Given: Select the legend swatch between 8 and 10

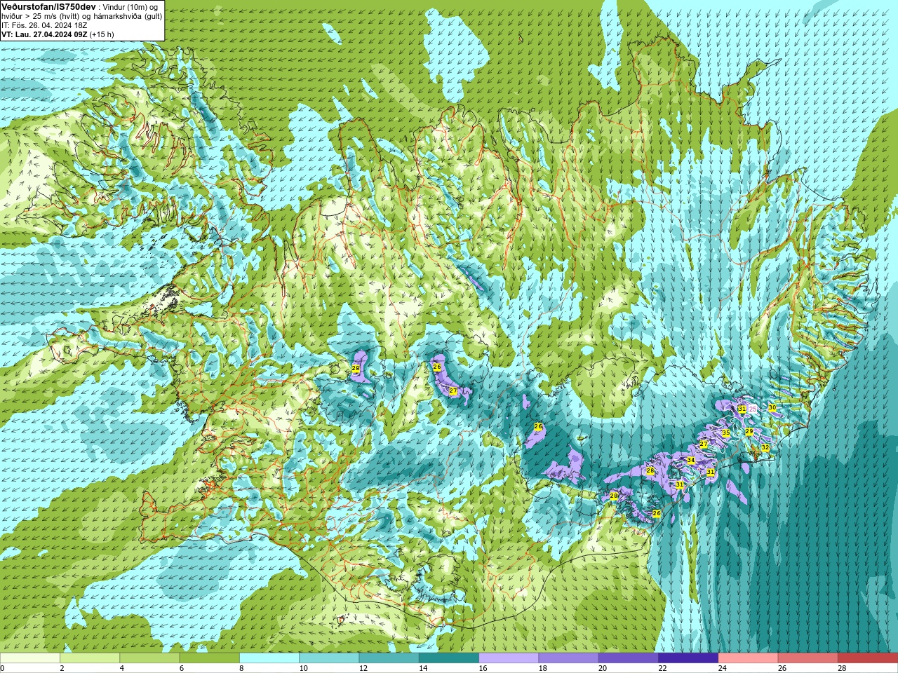Looking at the screenshot, I should click(x=269, y=658).
